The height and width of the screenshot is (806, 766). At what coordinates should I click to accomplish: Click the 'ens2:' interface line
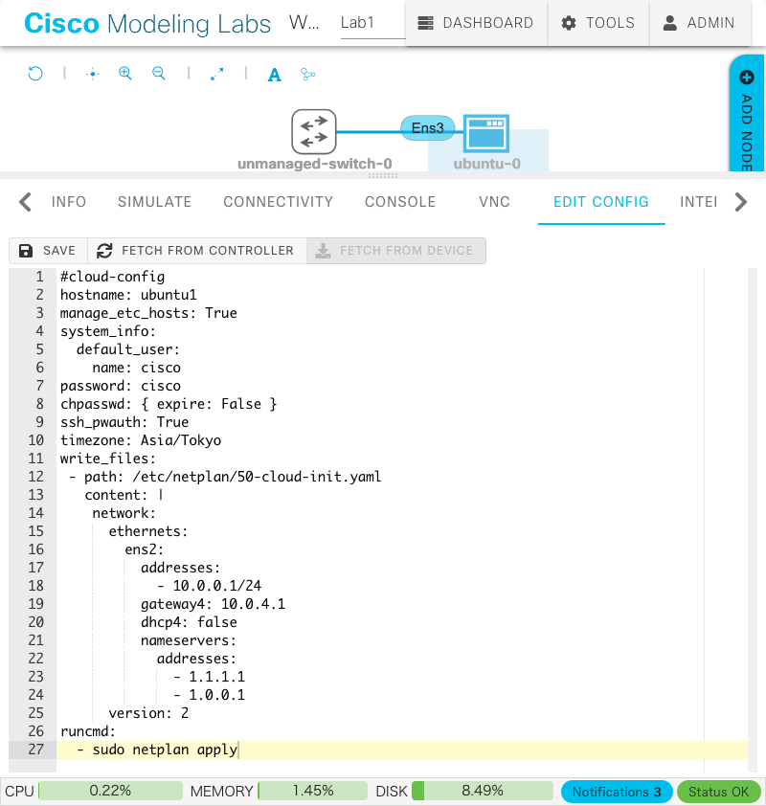[x=144, y=549]
